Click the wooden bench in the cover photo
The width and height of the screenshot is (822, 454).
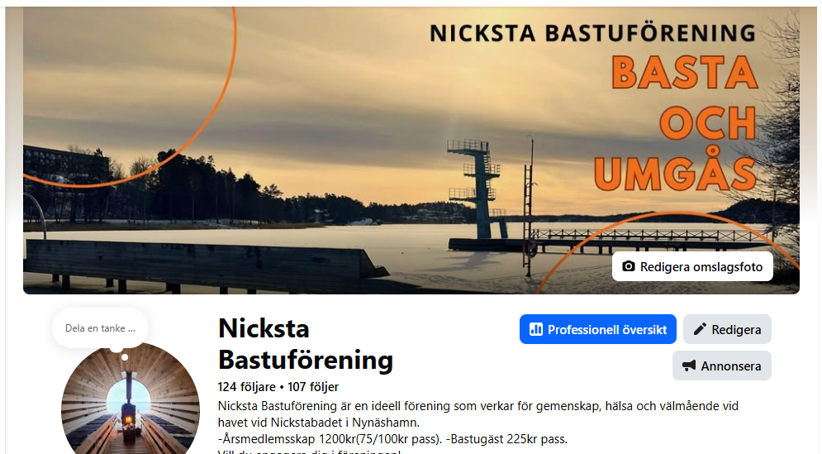[204, 265]
